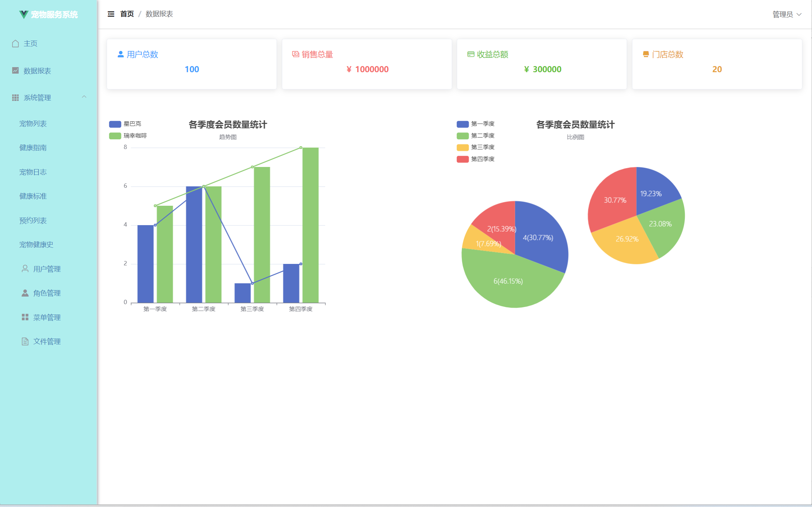Image resolution: width=812 pixels, height=507 pixels.
Task: Click the red 第四季度 legend swatch
Action: coord(463,159)
